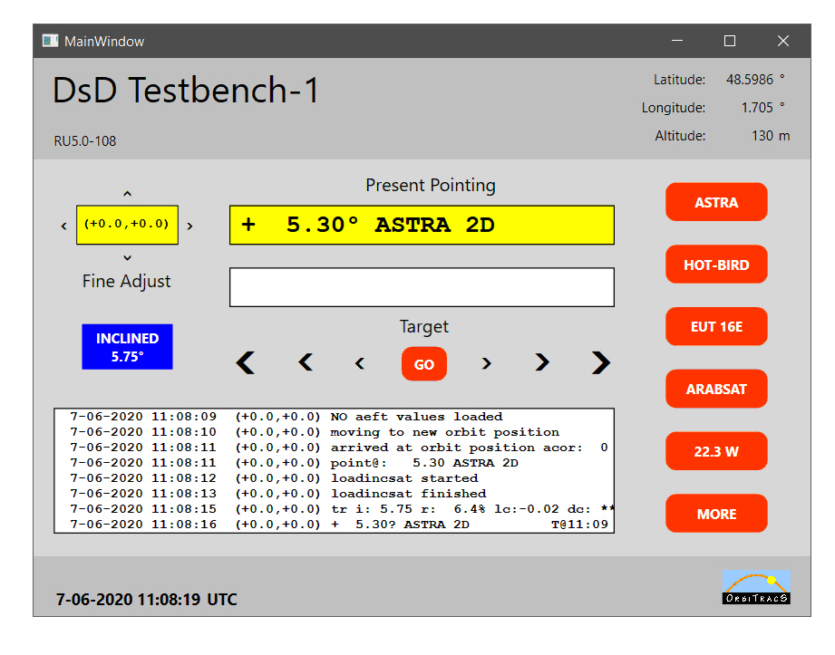This screenshot has height=655, width=835.
Task: Select the 22.3 W satellite preset
Action: pos(716,451)
